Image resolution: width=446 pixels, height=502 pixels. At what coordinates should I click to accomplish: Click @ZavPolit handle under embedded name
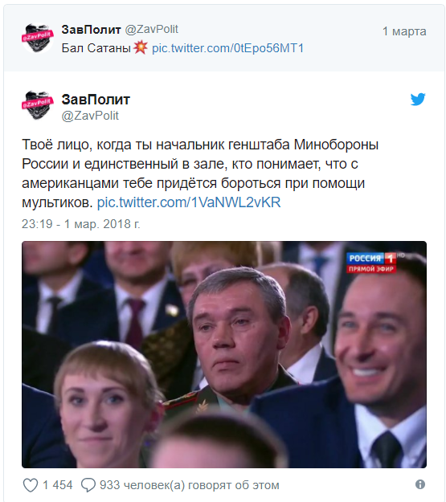pyautogui.click(x=90, y=116)
